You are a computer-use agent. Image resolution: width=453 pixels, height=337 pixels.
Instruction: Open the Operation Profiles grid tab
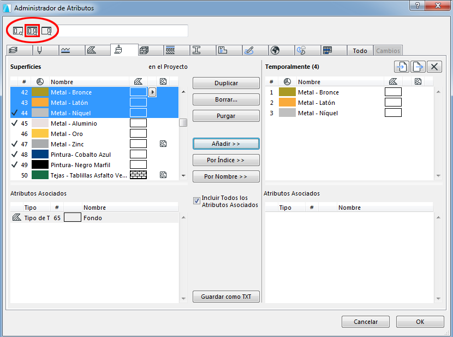point(333,50)
